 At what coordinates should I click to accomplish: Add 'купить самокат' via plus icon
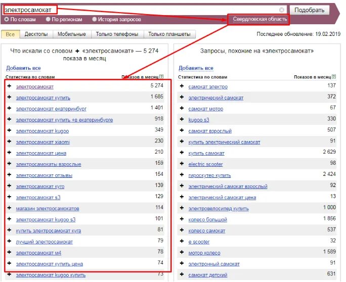[182, 152]
